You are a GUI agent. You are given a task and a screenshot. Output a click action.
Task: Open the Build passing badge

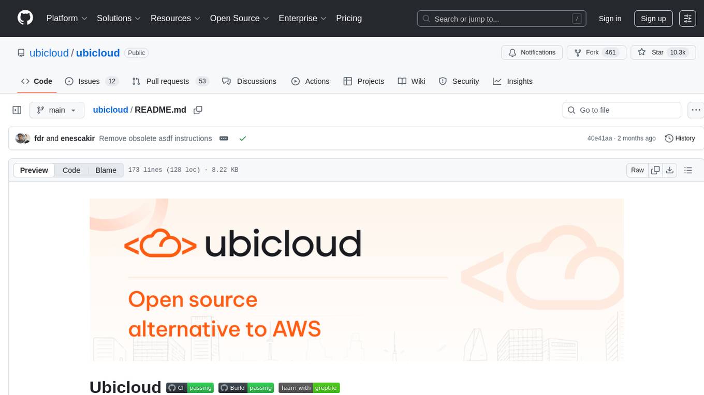click(x=246, y=388)
